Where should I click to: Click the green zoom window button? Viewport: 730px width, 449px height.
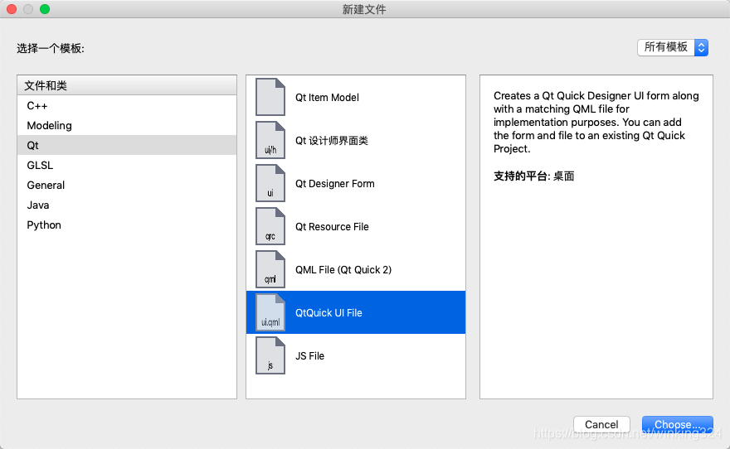(x=45, y=9)
